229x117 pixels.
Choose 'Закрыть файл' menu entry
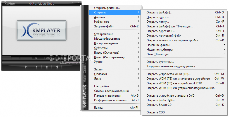tap(114, 26)
